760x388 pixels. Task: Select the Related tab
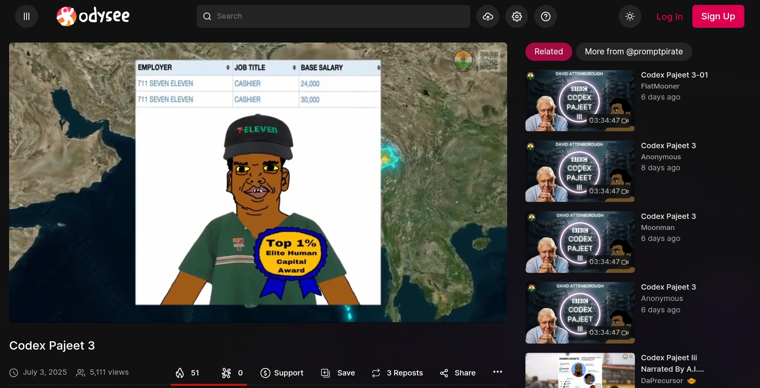(x=549, y=52)
